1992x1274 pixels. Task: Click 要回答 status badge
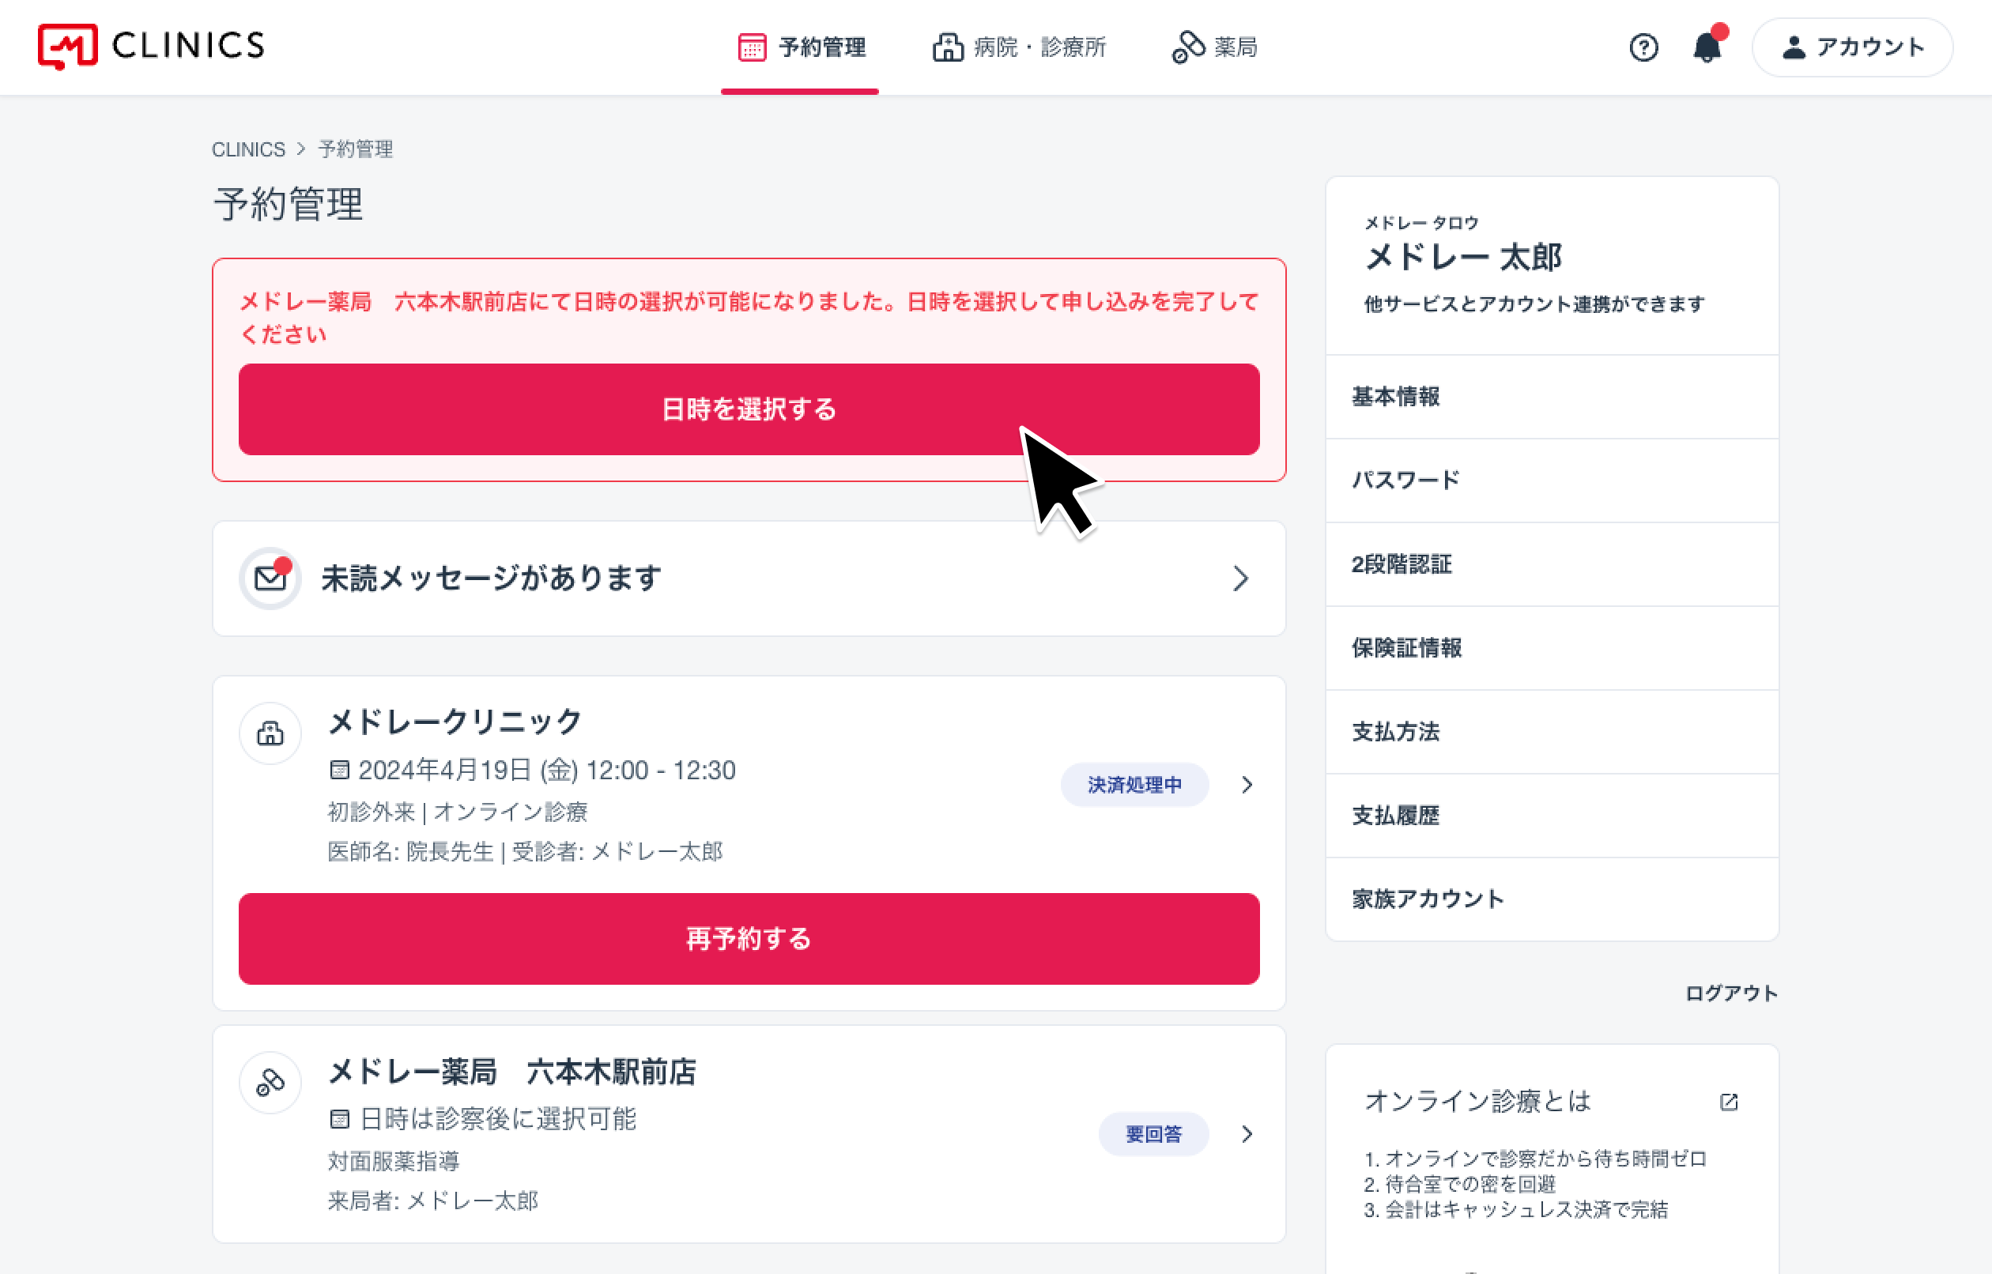(1153, 1134)
